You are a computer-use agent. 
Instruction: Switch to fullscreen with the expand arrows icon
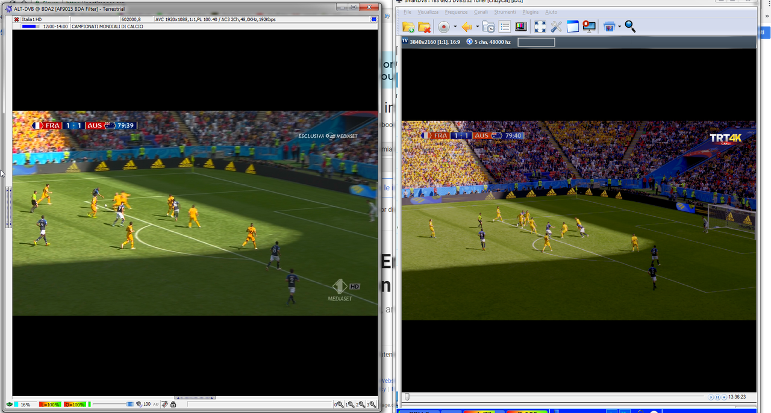(540, 26)
